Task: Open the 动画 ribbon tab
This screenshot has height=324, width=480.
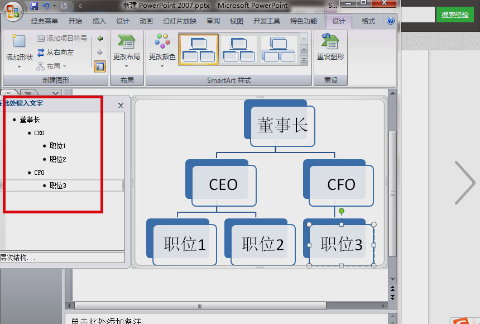Action: [x=146, y=21]
